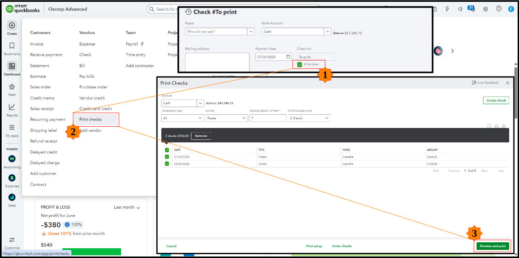Click the Mailing address text area

pos(217,62)
